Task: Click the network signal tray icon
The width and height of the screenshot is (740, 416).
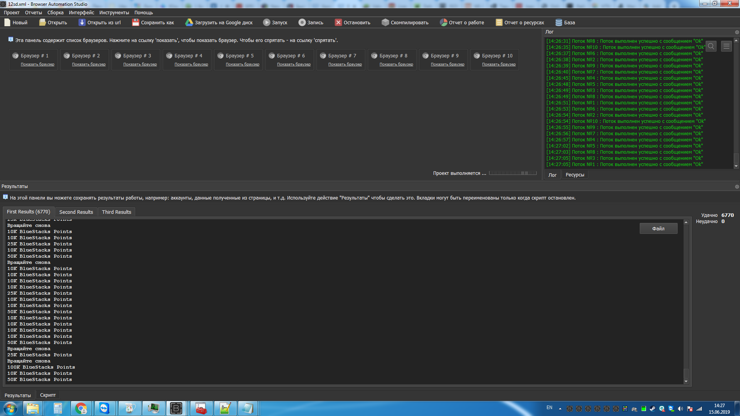Action: click(699, 409)
